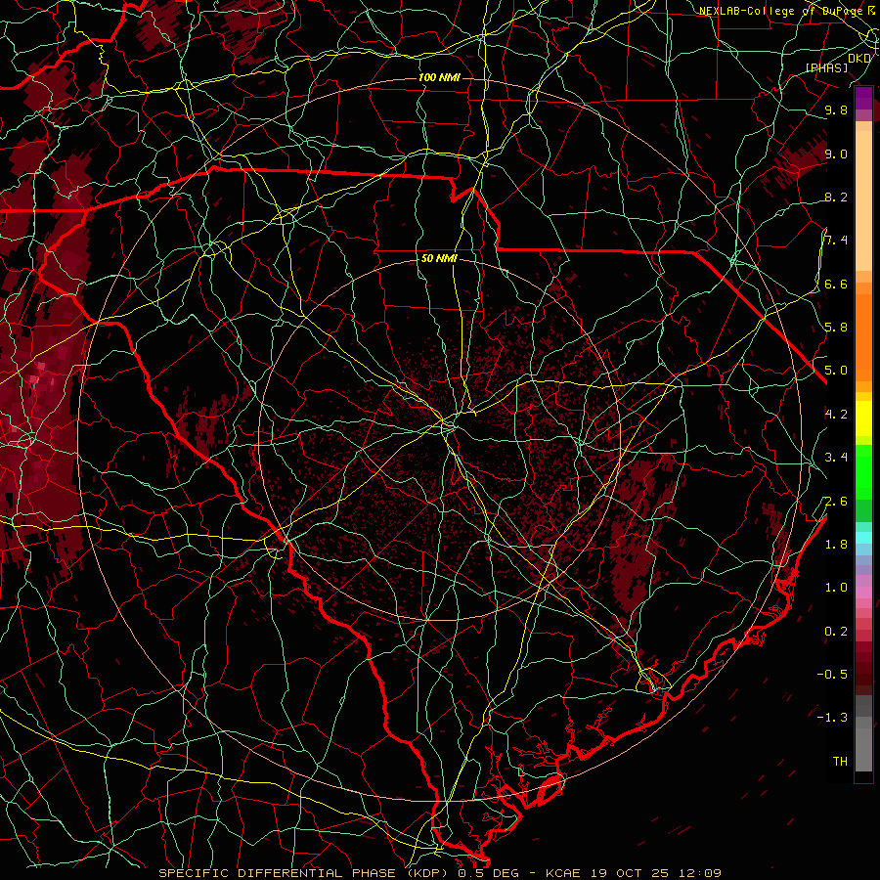Click the 19 OCT 25 date in the caption
This screenshot has height=880, width=880.
pos(631,873)
